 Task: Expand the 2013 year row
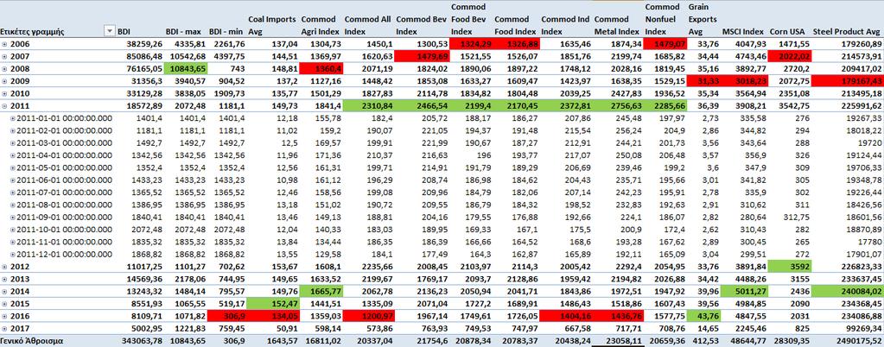coord(4,279)
